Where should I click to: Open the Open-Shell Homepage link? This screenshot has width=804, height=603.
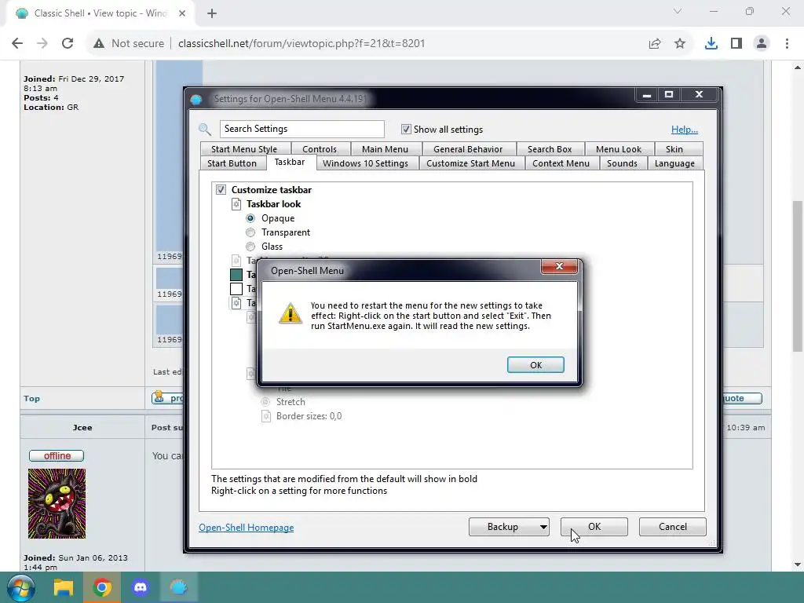246,527
